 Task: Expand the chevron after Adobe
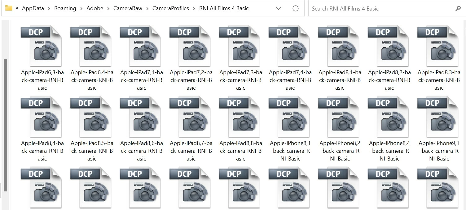pos(108,9)
